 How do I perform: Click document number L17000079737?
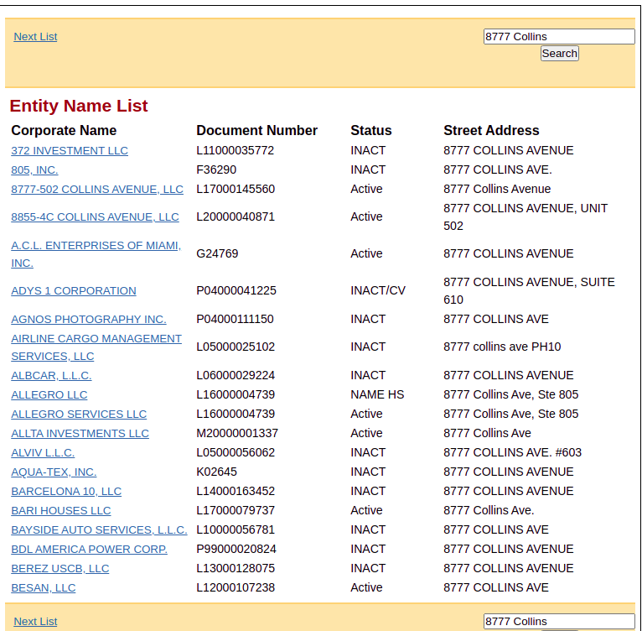point(236,510)
